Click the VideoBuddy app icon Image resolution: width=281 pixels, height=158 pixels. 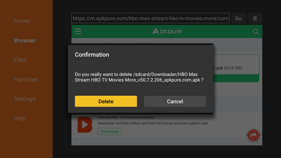85,125
